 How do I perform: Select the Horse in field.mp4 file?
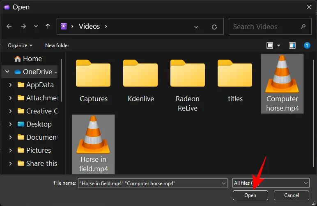click(93, 144)
